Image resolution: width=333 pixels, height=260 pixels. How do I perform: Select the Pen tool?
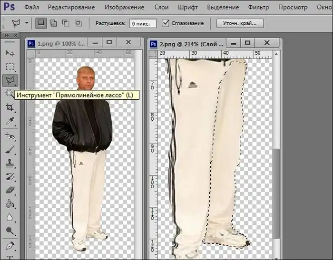click(x=10, y=246)
